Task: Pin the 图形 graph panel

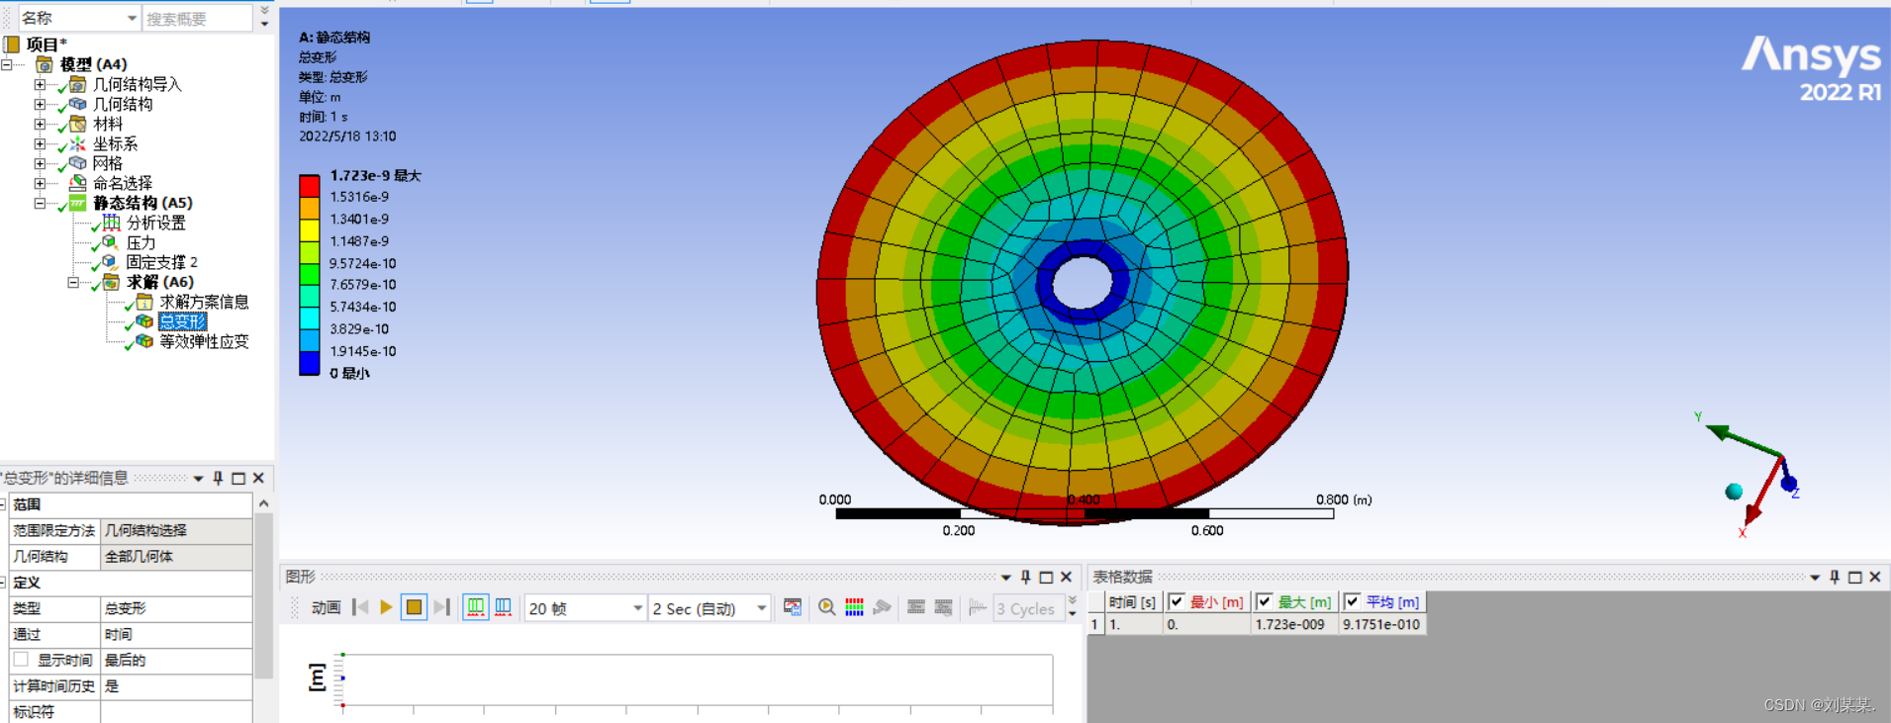Action: tap(1025, 577)
